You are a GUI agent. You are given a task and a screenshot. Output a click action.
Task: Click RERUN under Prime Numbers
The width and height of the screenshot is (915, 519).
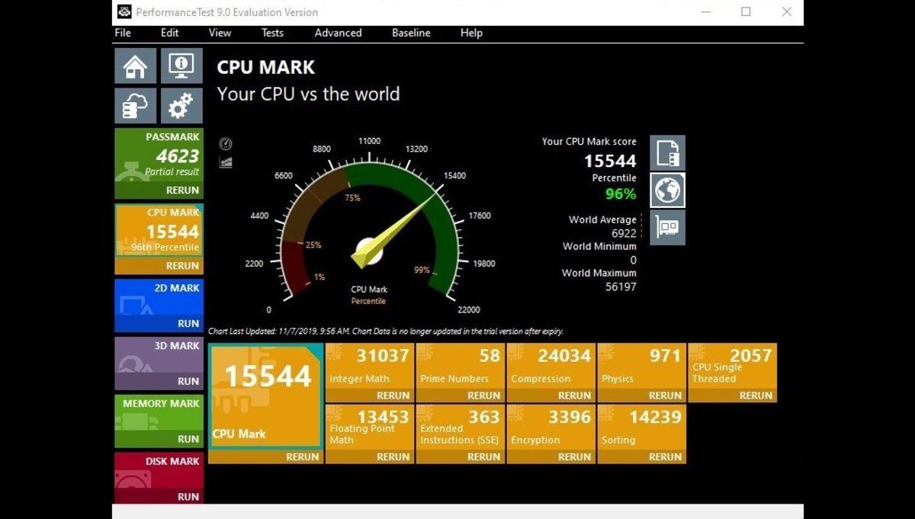tap(483, 395)
